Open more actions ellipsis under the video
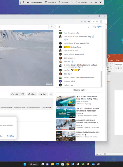123x167 pixels. [51, 94]
